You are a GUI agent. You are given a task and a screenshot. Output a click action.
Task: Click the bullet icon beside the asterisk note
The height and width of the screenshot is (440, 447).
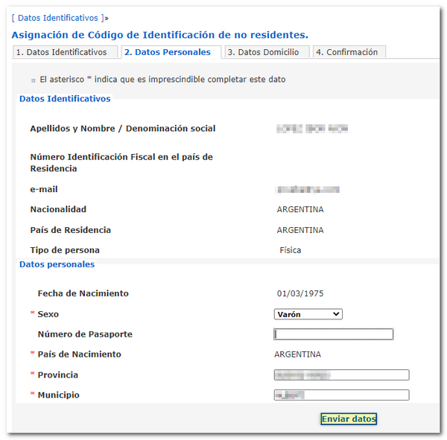(34, 80)
